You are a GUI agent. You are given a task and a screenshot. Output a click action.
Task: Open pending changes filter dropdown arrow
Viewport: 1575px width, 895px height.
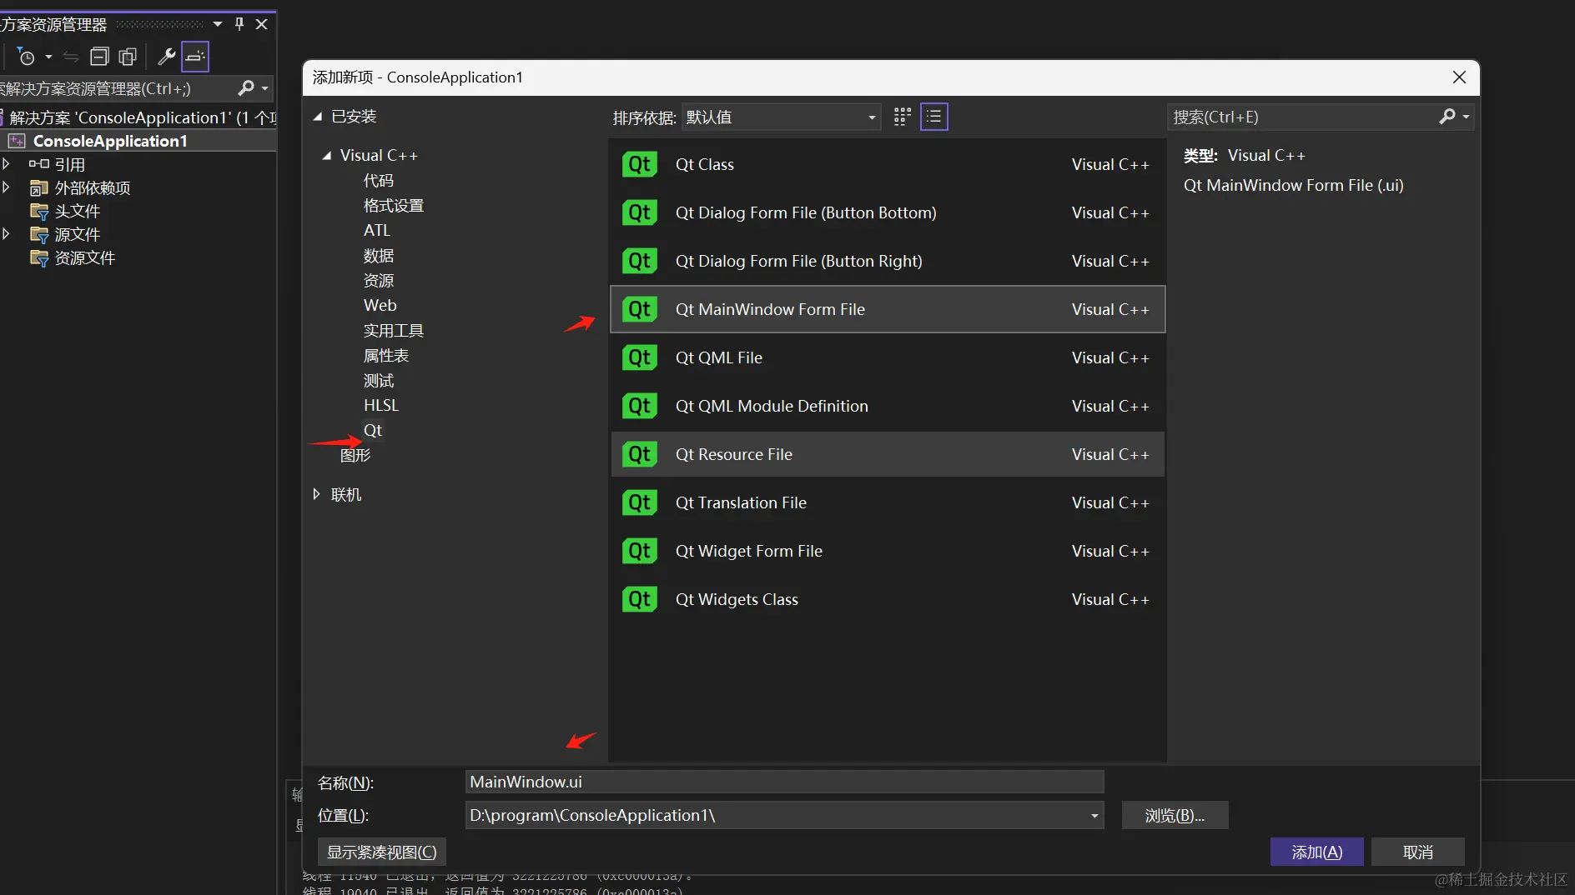(x=48, y=57)
